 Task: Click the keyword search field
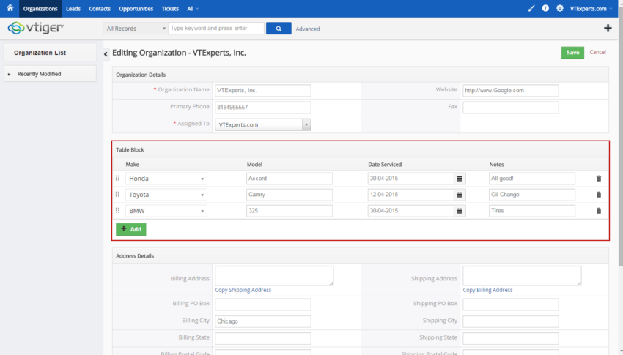(x=216, y=28)
